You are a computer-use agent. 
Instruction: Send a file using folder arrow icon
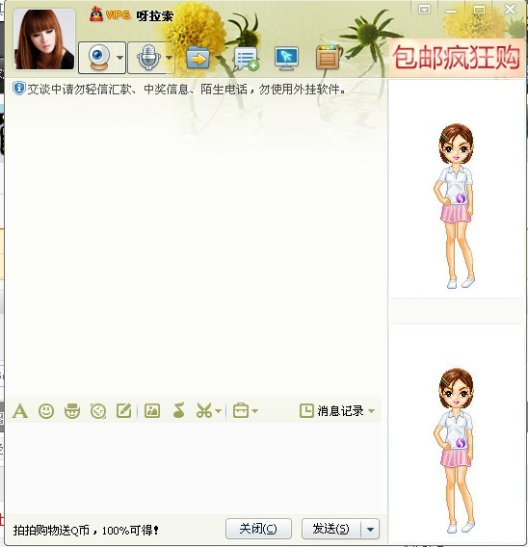[x=198, y=58]
